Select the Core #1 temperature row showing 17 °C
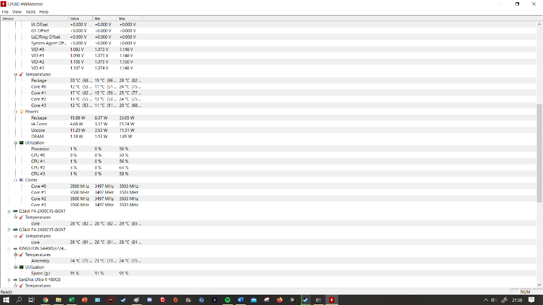The height and width of the screenshot is (305, 543). (268, 93)
